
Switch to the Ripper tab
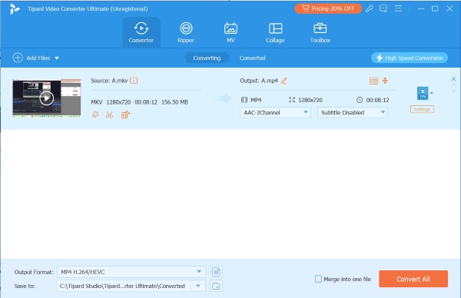pos(186,32)
